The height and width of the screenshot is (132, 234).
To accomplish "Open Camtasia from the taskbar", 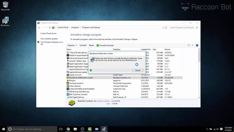I will click(x=90, y=129).
